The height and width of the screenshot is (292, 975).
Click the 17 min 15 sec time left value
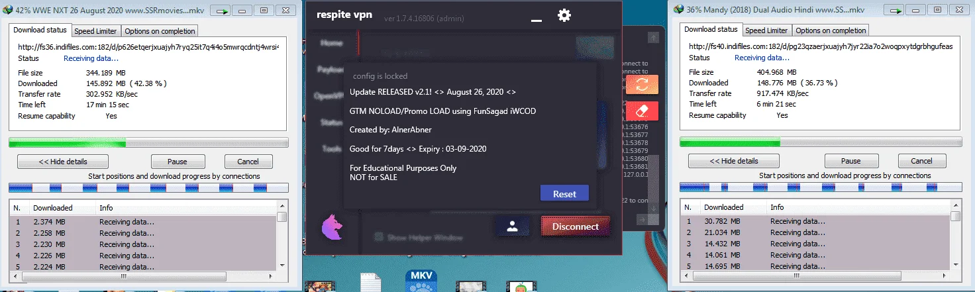pyautogui.click(x=107, y=105)
